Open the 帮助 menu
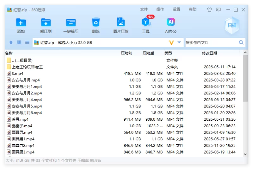Image resolution: width=253 pixels, height=169 pixels. [193, 9]
